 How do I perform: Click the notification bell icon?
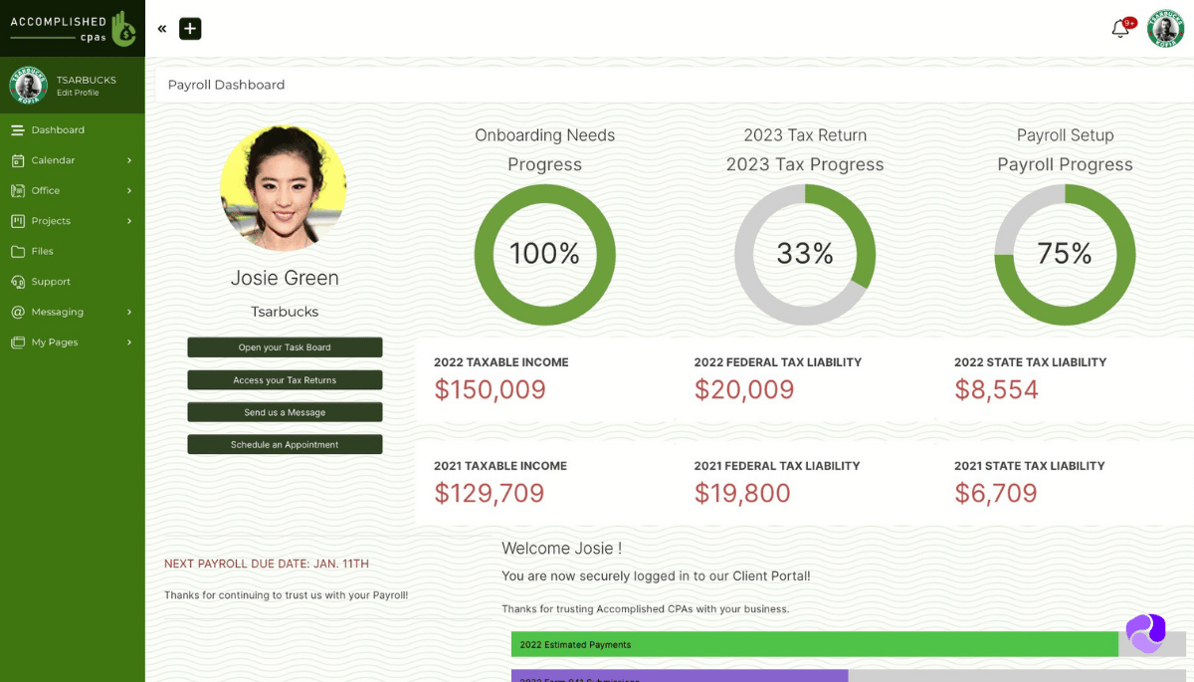coord(1119,29)
